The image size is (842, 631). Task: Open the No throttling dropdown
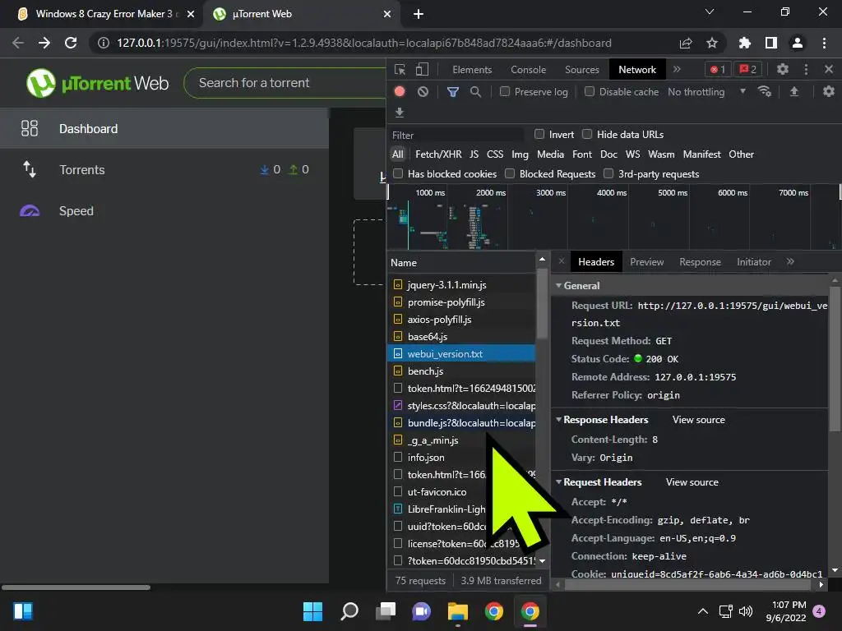tap(706, 92)
